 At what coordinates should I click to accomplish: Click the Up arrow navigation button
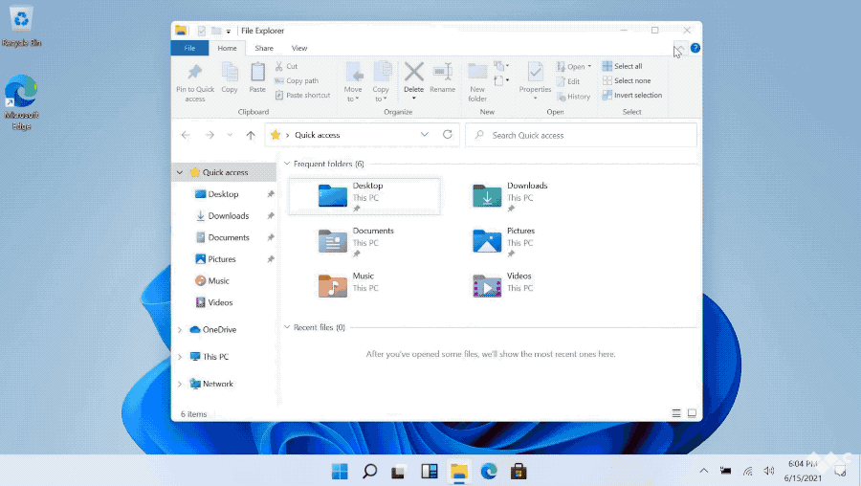coord(251,136)
